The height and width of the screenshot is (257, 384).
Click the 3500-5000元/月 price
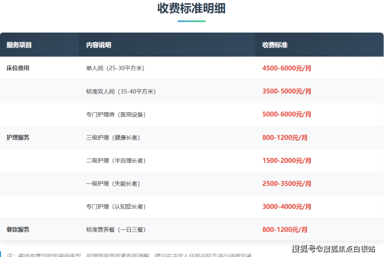286,92
